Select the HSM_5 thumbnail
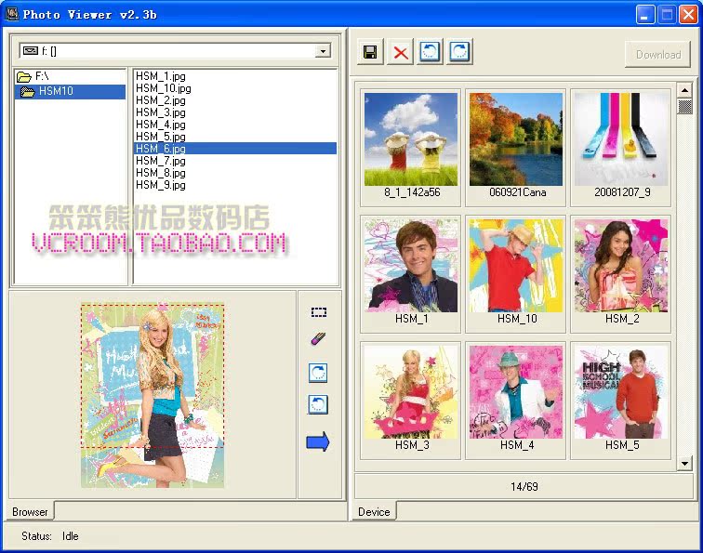This screenshot has height=553, width=703. tap(621, 401)
